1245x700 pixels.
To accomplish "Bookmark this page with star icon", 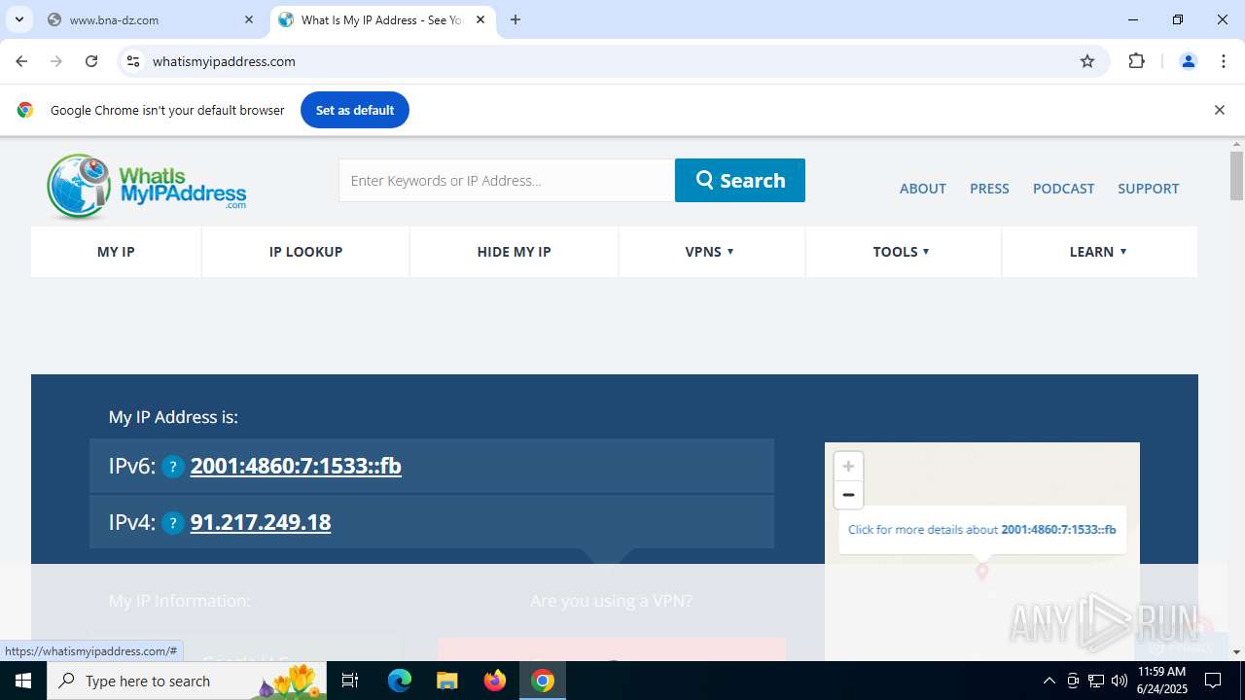I will [1087, 61].
